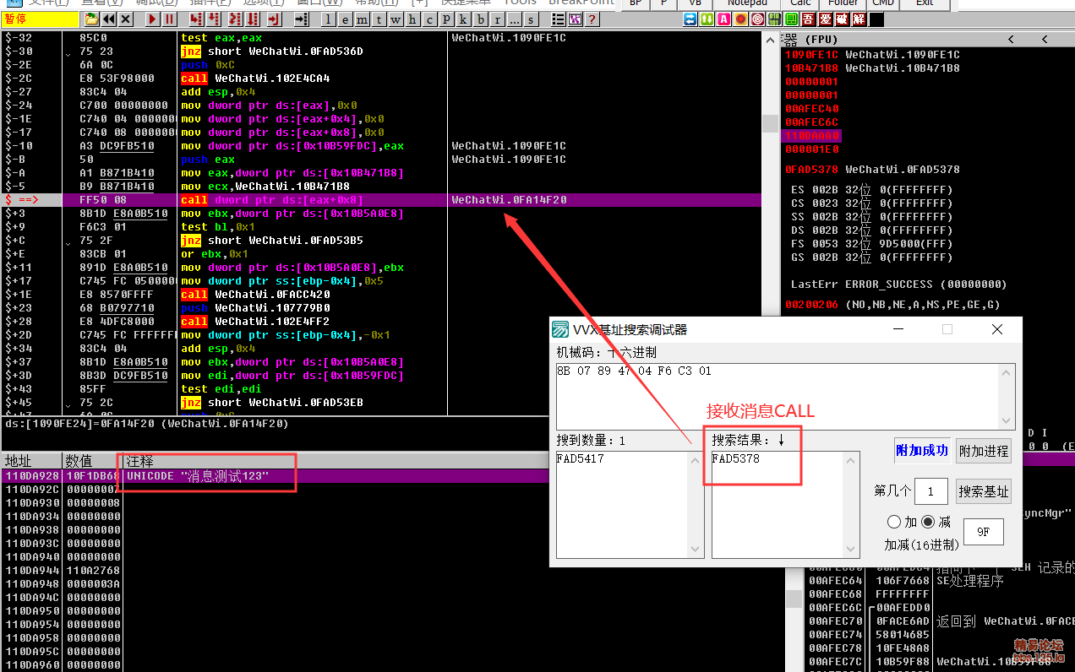The image size is (1075, 672).
Task: Click the blue swap arrows plugin icon
Action: 690,19
